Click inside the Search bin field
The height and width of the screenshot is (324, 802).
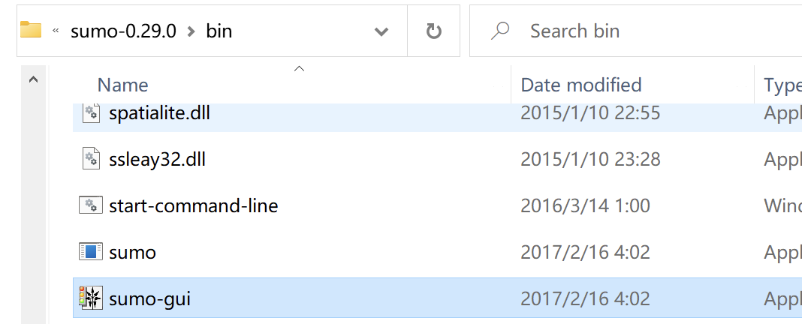pos(638,31)
